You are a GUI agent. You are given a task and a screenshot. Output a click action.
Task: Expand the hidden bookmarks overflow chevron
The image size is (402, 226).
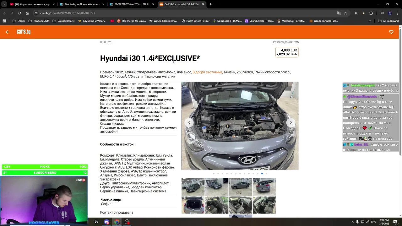tap(370, 21)
